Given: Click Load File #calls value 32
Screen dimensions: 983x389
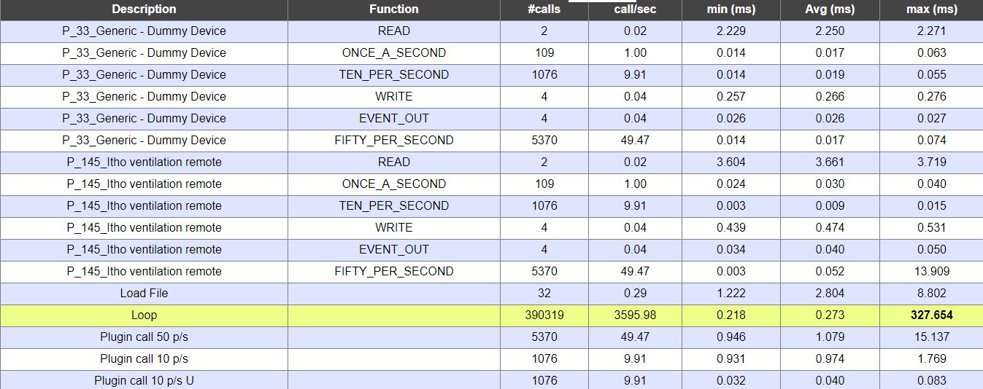Looking at the screenshot, I should click(544, 294).
